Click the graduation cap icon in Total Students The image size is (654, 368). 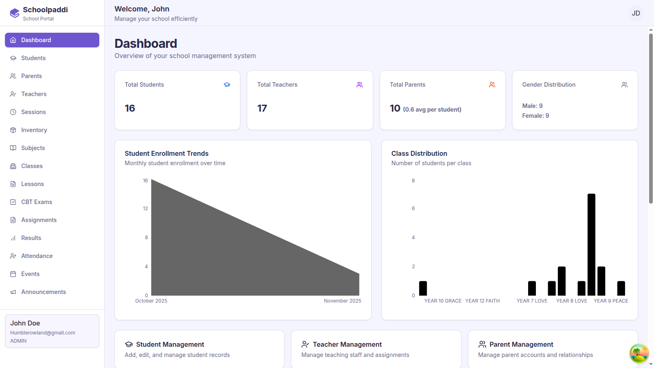tap(227, 85)
